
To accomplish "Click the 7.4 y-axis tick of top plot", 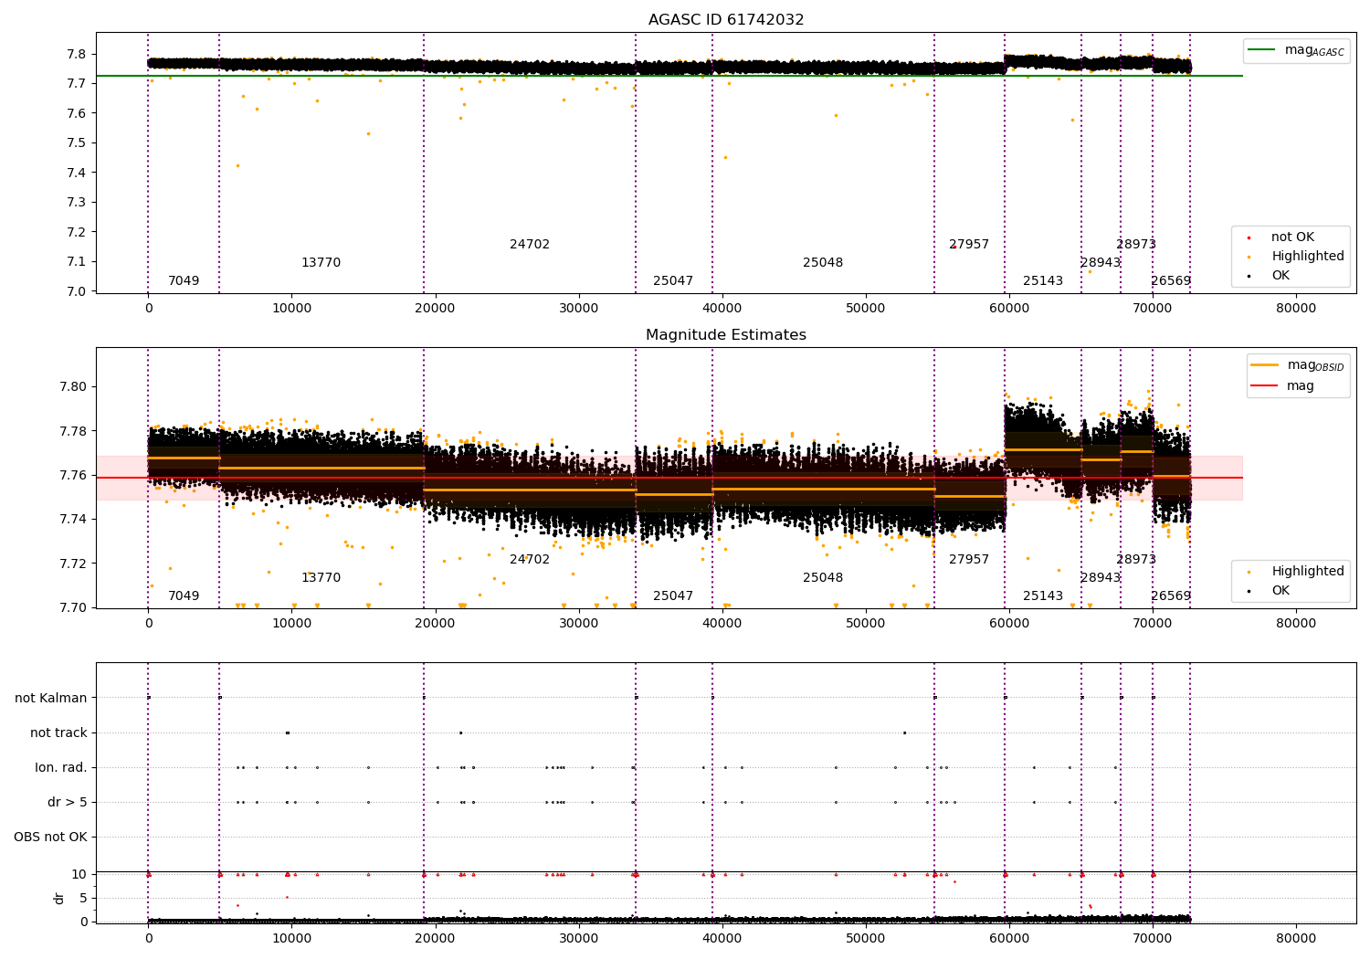I will click(78, 173).
